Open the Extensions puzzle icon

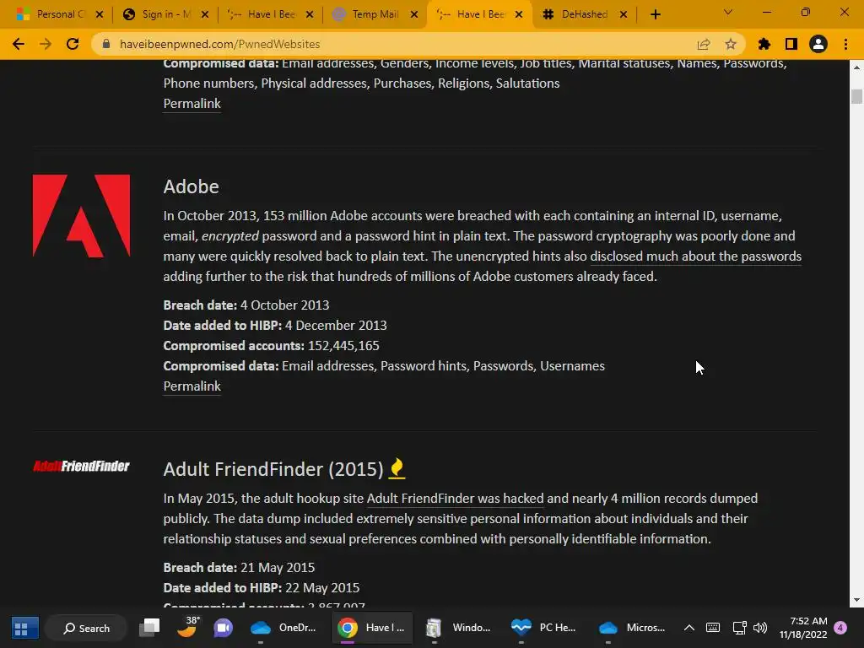tap(764, 44)
